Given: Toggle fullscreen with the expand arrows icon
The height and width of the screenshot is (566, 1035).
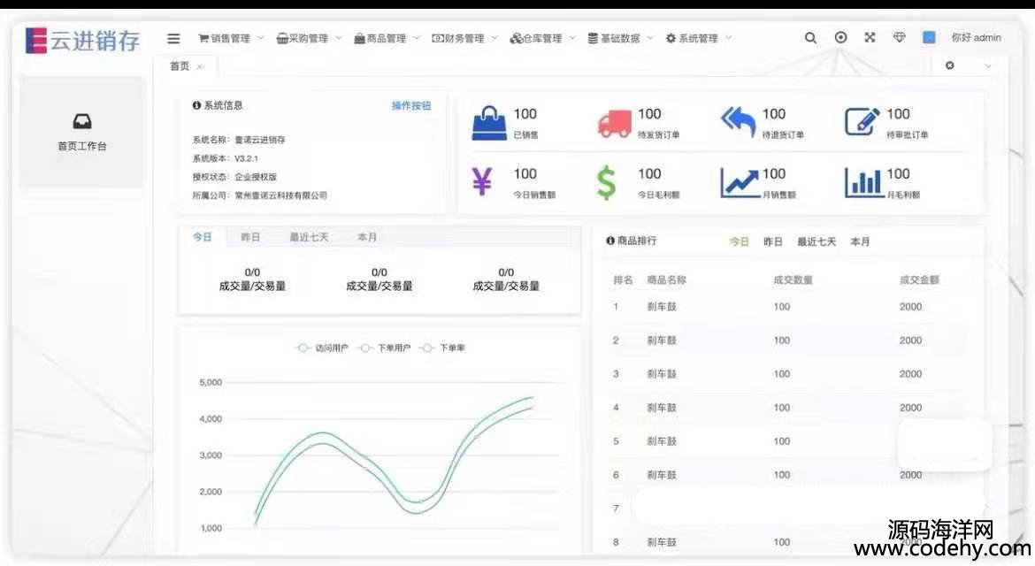Looking at the screenshot, I should click(x=870, y=38).
